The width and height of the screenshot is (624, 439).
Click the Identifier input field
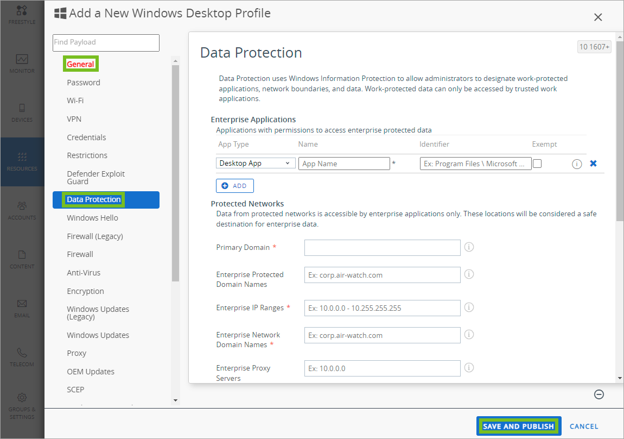(x=475, y=164)
